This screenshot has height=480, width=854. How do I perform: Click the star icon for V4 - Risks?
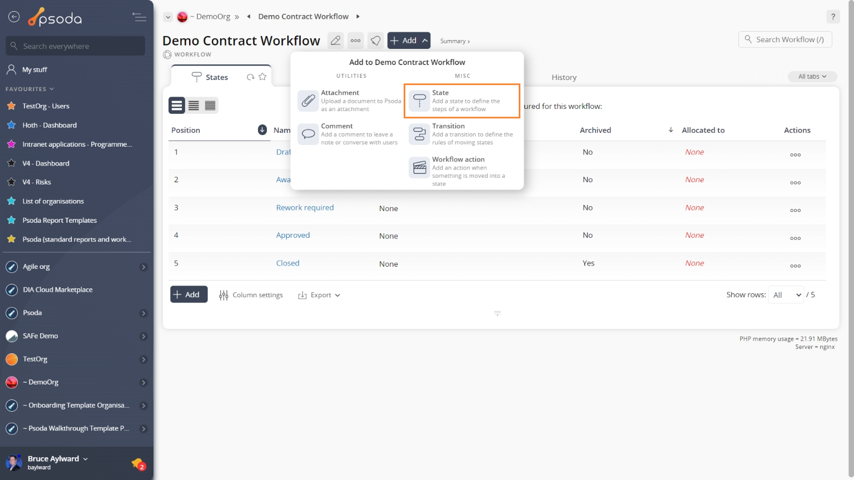point(11,182)
